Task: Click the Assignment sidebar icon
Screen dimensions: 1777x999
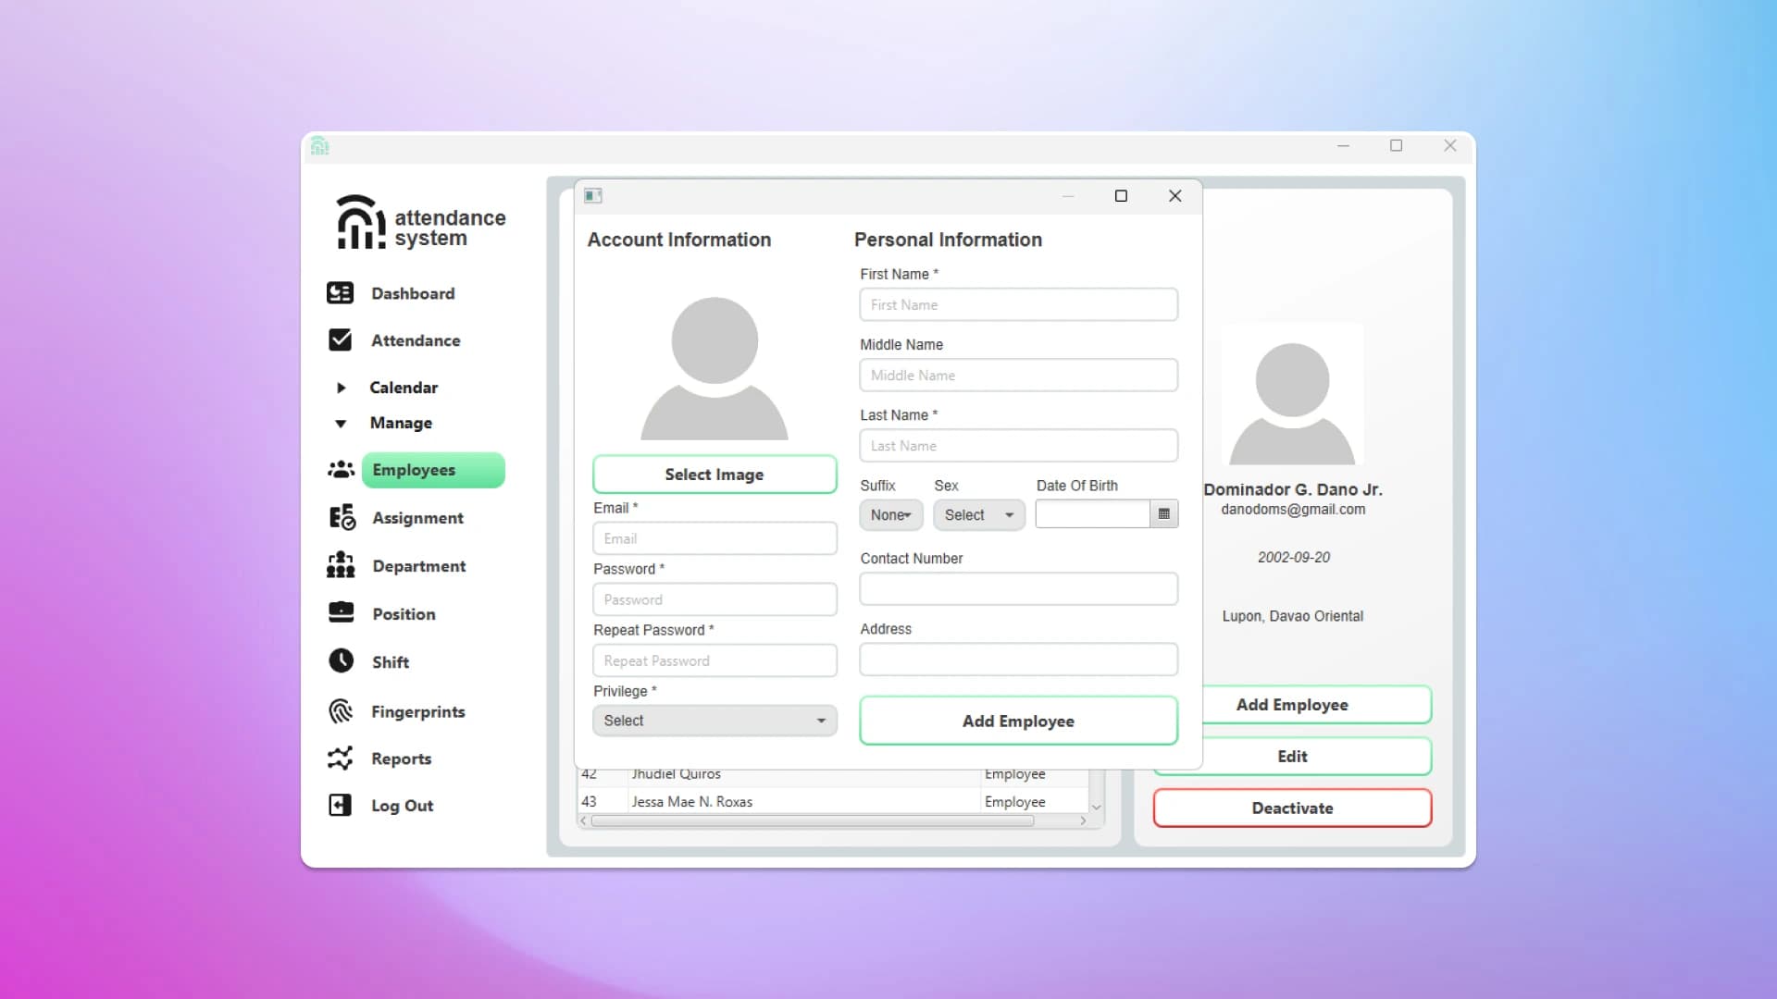Action: tap(342, 517)
